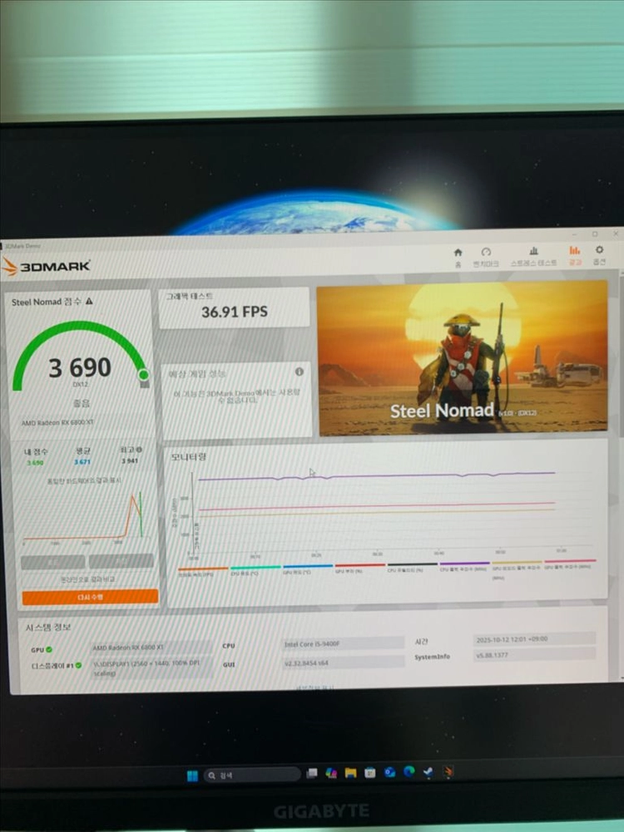
Task: Click info icon next to the best score
Action: tap(139, 450)
